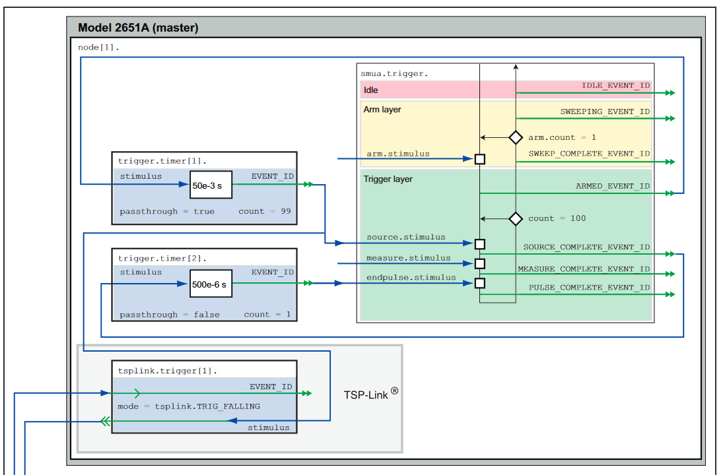Screen dimensions: 723x475
Task: Click the mode = tsplink.TRIG_FALLING text
Action: pyautogui.click(x=189, y=406)
